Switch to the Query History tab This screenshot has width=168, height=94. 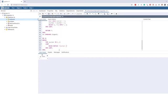point(52,19)
